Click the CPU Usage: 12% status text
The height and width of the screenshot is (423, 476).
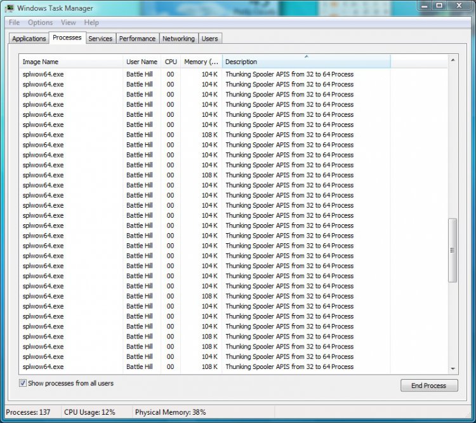click(89, 412)
